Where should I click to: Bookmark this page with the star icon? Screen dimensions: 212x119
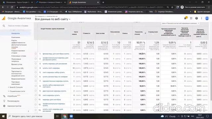[172, 7]
